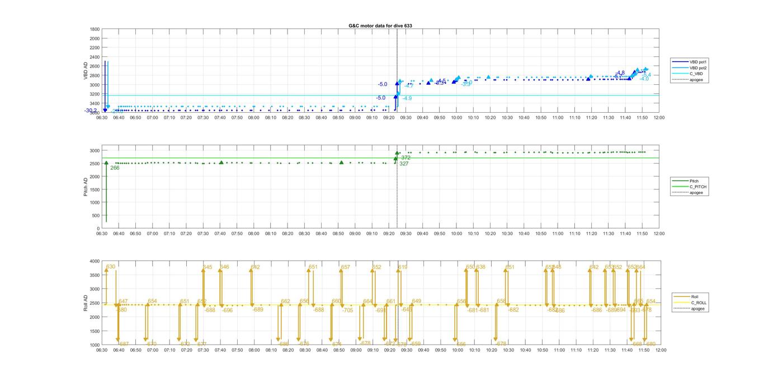Click the "Roll AD" y-axis label

point(86,303)
